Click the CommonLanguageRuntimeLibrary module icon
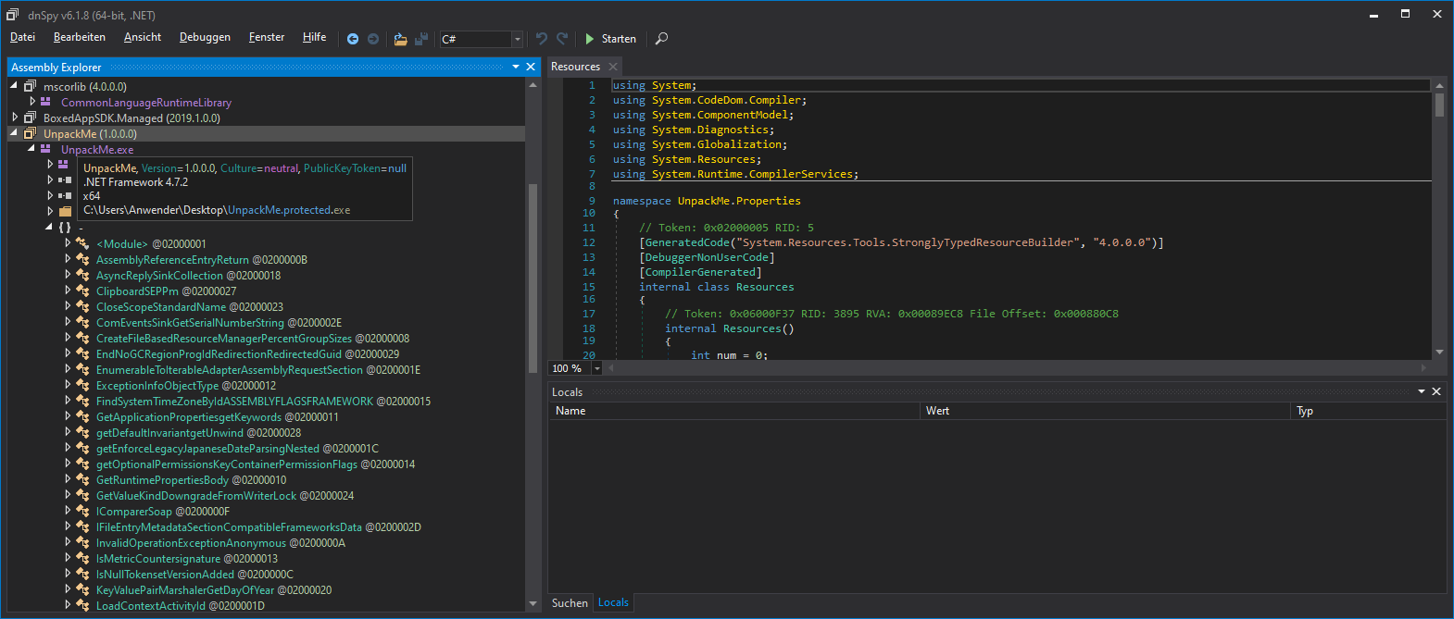Image resolution: width=1454 pixels, height=619 pixels. click(x=45, y=102)
